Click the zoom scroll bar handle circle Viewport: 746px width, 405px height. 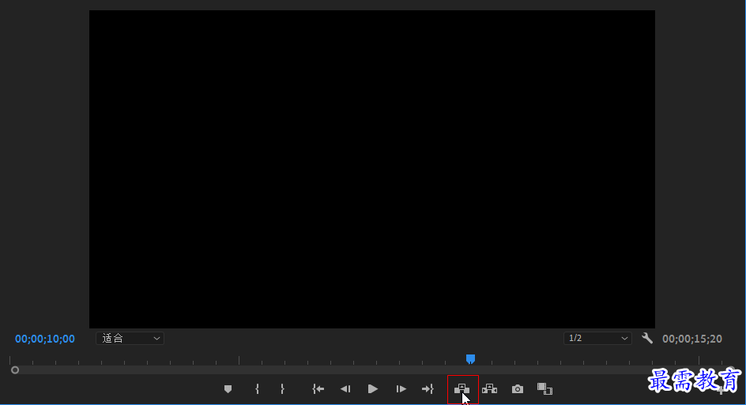coord(15,369)
